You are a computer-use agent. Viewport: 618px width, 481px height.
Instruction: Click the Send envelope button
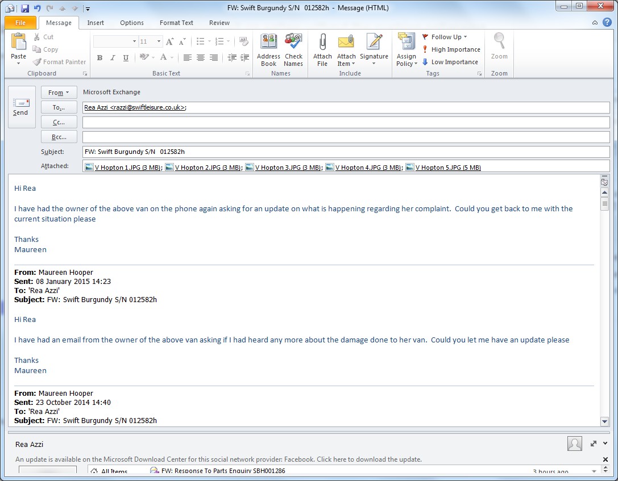click(20, 107)
